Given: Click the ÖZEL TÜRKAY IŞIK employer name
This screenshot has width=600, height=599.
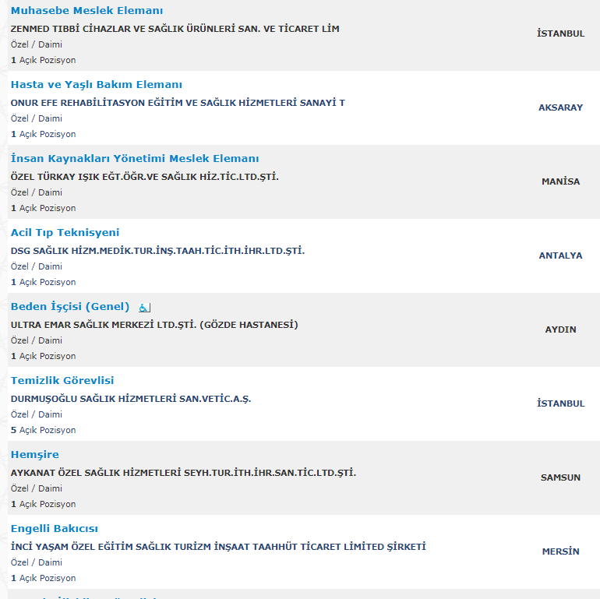Looking at the screenshot, I should tap(145, 177).
